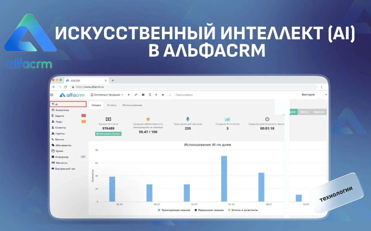Open the notifications bell icon
The image size is (371, 231).
tap(170, 95)
